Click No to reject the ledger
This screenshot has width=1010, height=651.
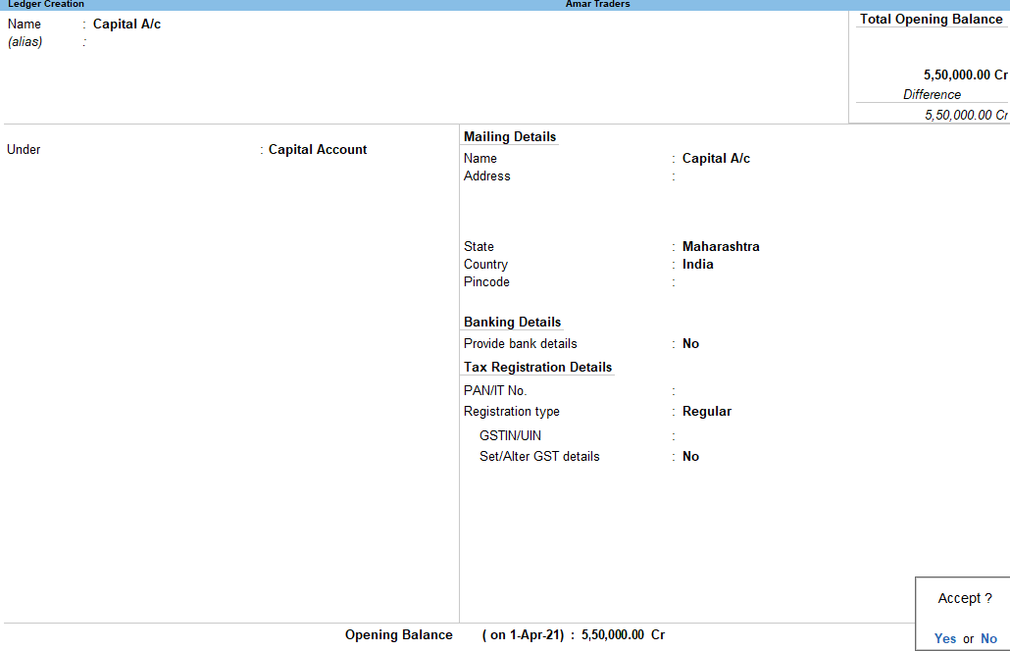click(x=988, y=638)
